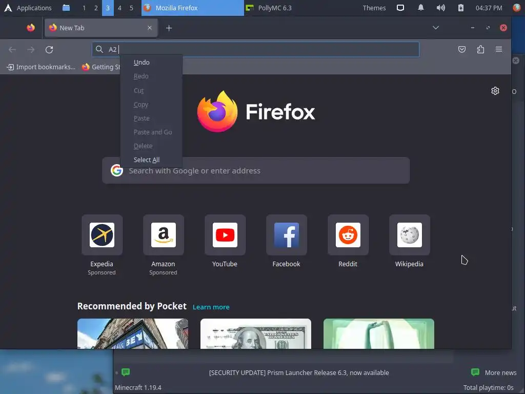Screen dimensions: 525x394
Task: Choose Undo in the context menu
Action: point(151,62)
